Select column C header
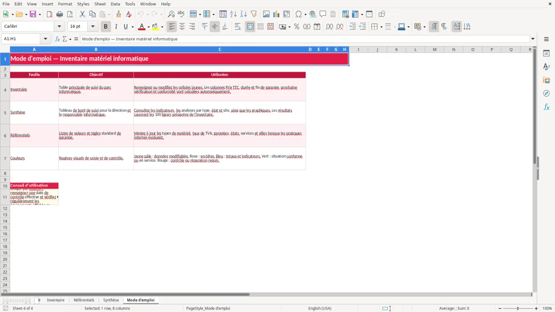 pyautogui.click(x=220, y=49)
